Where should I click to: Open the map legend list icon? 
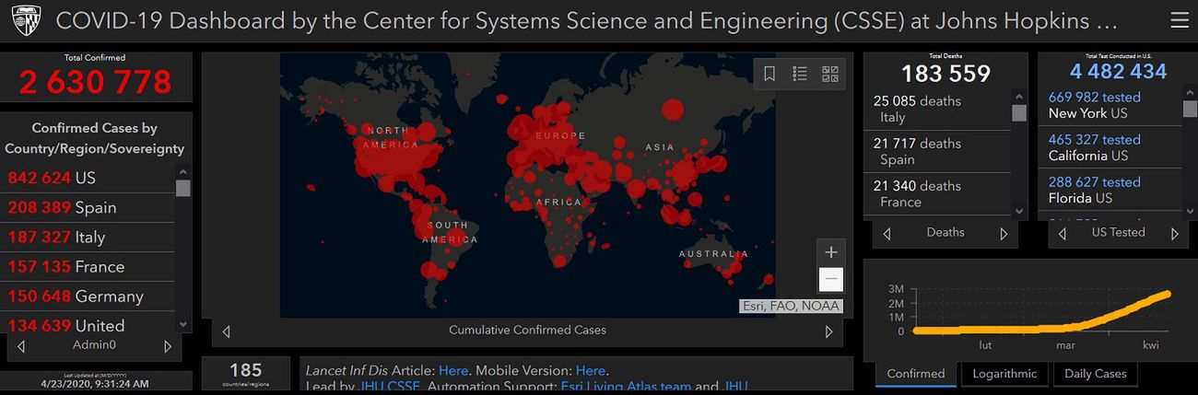800,74
